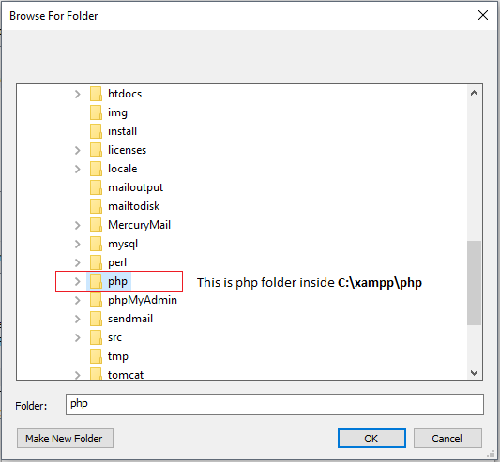Click the php folder icon
This screenshot has width=500, height=462.
click(x=96, y=281)
